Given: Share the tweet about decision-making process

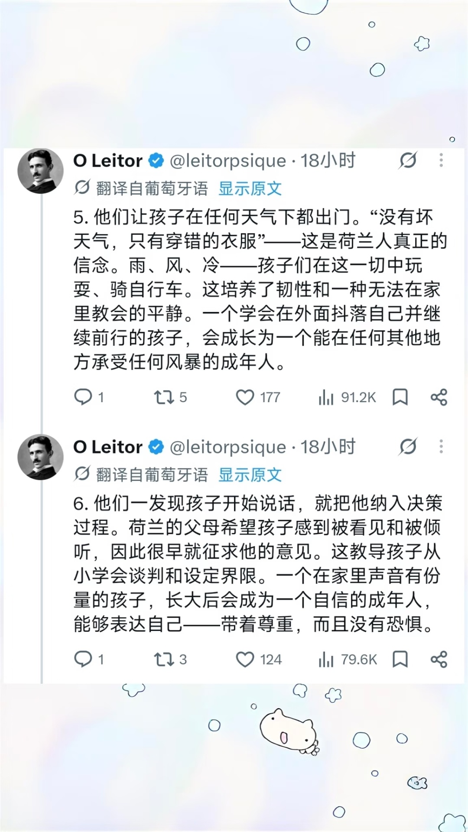Looking at the screenshot, I should pos(439,659).
